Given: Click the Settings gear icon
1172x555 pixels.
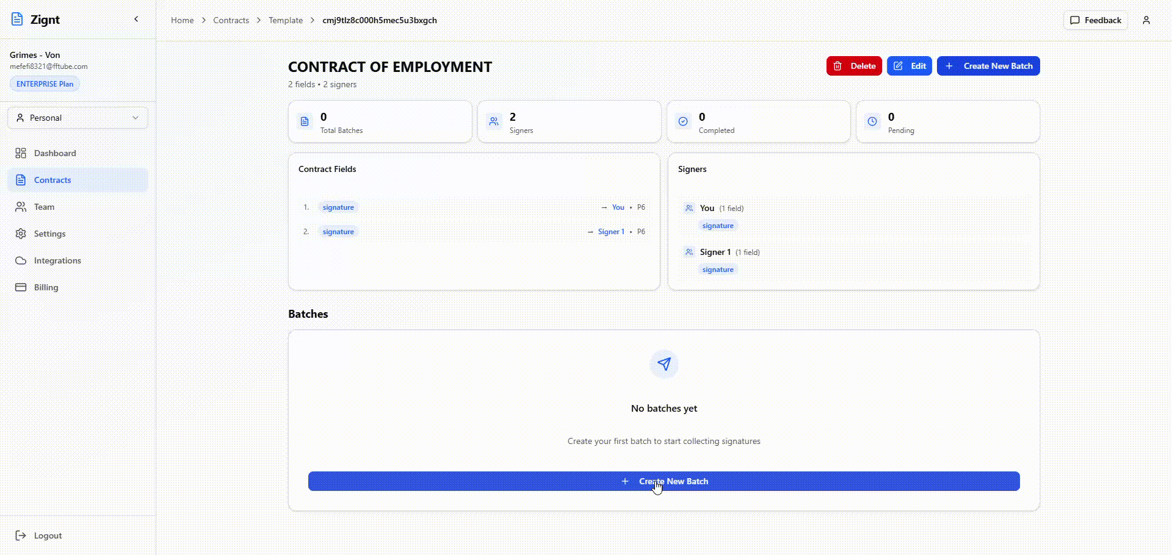Looking at the screenshot, I should [x=21, y=234].
